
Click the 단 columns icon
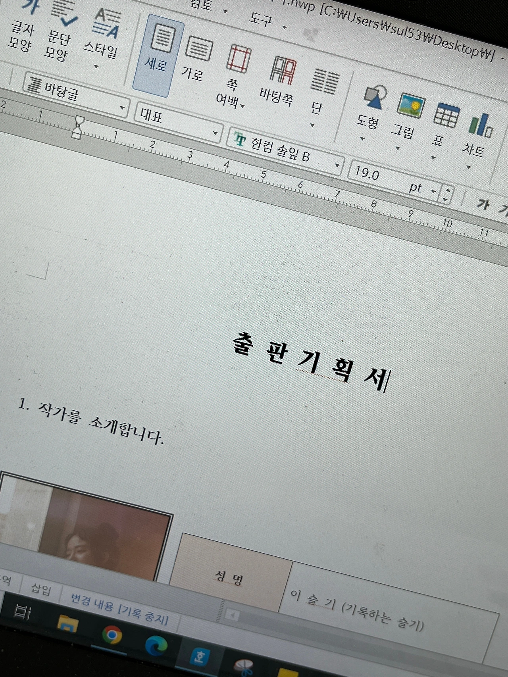(x=325, y=81)
